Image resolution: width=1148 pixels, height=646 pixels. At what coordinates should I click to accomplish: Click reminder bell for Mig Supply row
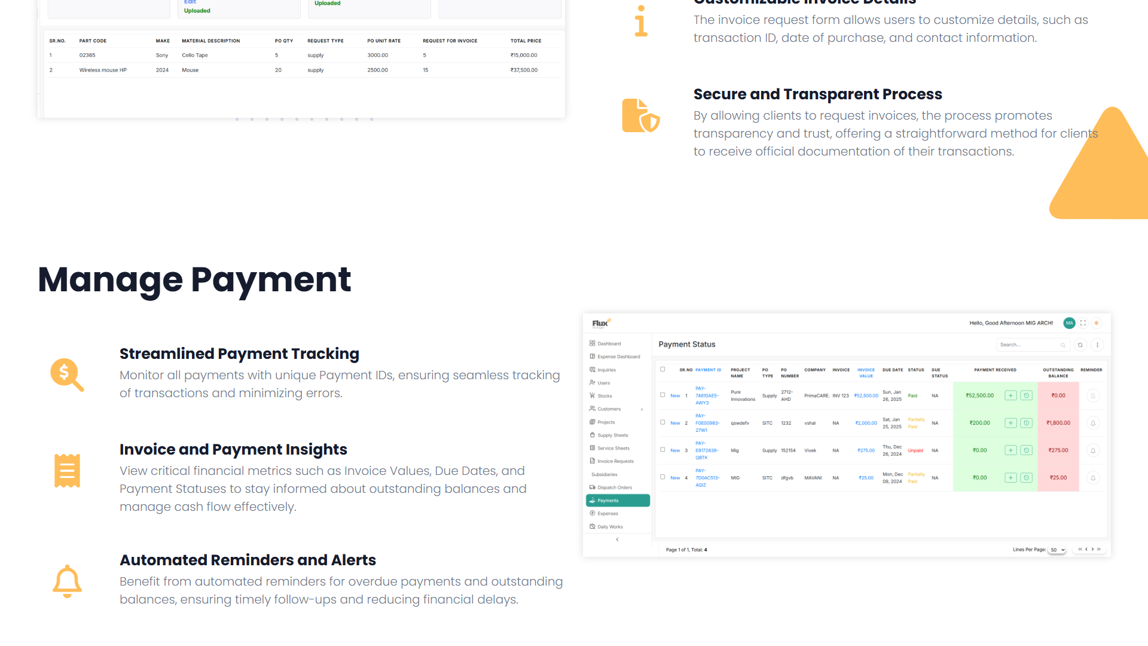[x=1093, y=450]
